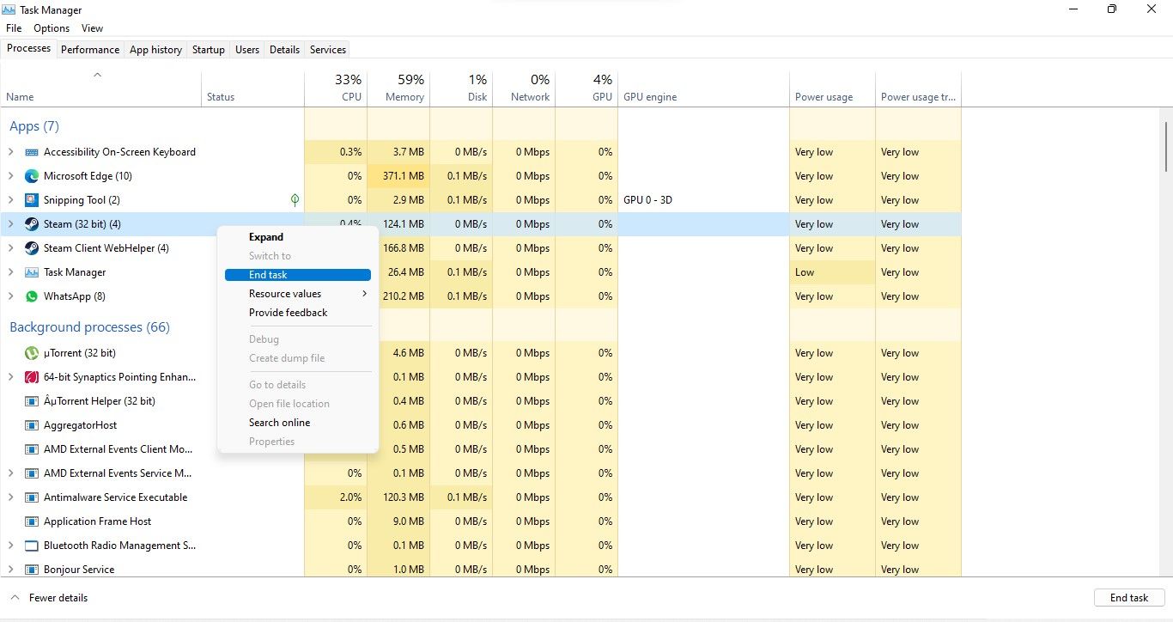Switch to the Details tab
The image size is (1173, 622).
284,50
